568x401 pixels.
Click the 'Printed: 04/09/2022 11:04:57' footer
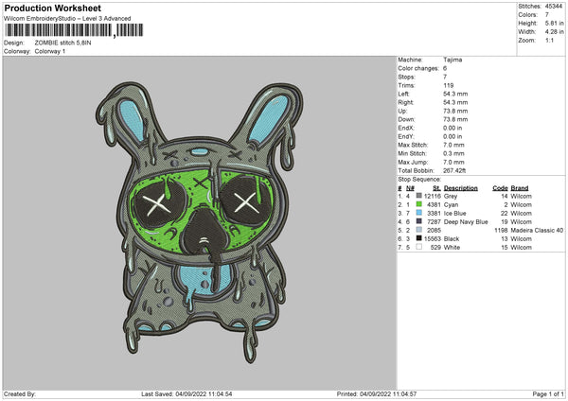(377, 393)
